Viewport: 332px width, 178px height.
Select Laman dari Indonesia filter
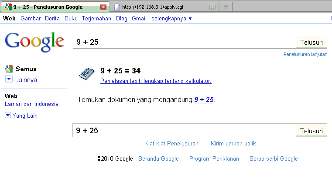(x=31, y=104)
